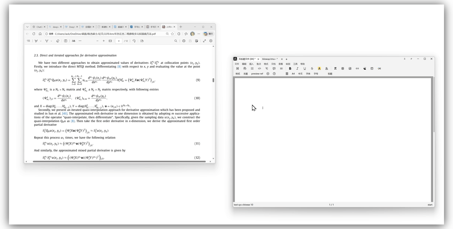Toggle bold formatting in the editor toolbar
The width and height of the screenshot is (453, 229).
click(x=290, y=68)
